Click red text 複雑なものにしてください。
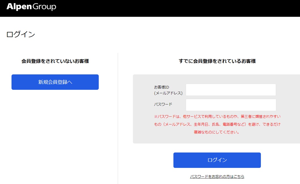 coord(217,132)
